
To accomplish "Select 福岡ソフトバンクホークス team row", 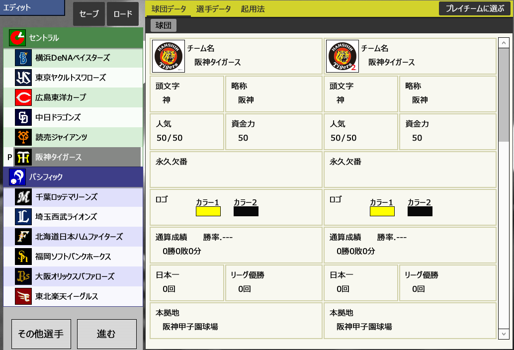I will tap(73, 257).
